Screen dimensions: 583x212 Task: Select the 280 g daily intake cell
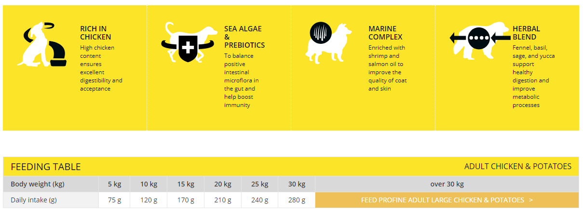(x=297, y=200)
